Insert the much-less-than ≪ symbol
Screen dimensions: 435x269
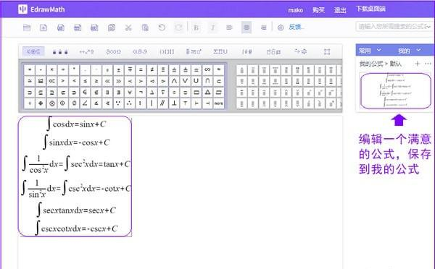[x=107, y=81]
